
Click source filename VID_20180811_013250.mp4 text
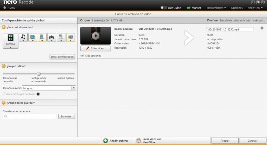(155, 29)
